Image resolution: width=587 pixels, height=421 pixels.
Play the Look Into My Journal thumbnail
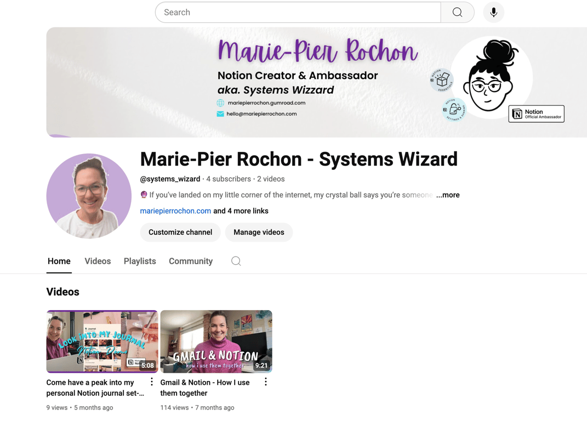pos(102,342)
